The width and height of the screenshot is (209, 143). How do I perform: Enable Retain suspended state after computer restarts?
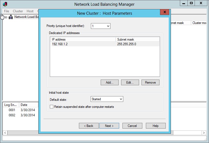pyautogui.click(x=52, y=107)
